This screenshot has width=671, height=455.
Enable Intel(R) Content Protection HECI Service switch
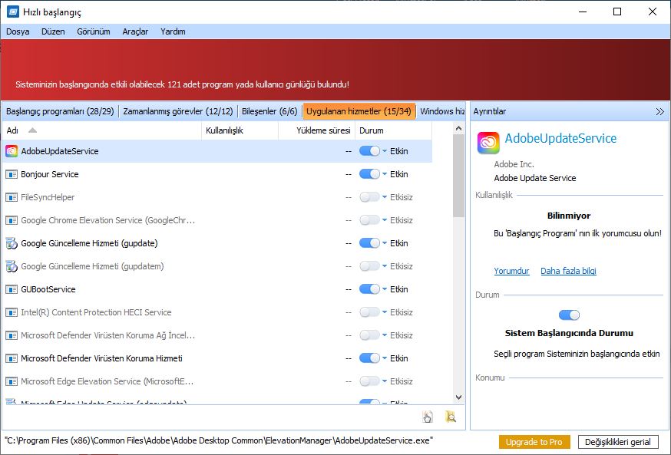coord(370,312)
